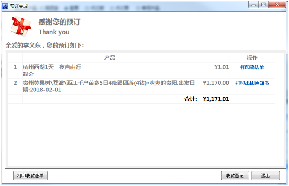The width and height of the screenshot is (289, 186).
Task: Open 打印确认单 link for Hangzhou trip
Action: click(252, 67)
